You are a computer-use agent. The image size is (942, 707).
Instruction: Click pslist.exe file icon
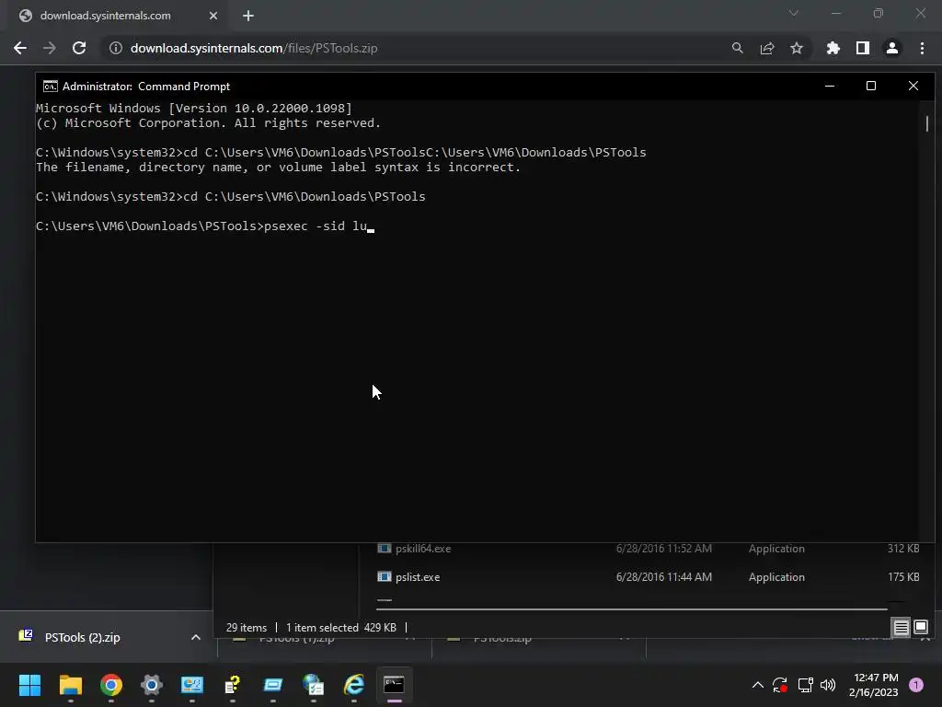384,577
